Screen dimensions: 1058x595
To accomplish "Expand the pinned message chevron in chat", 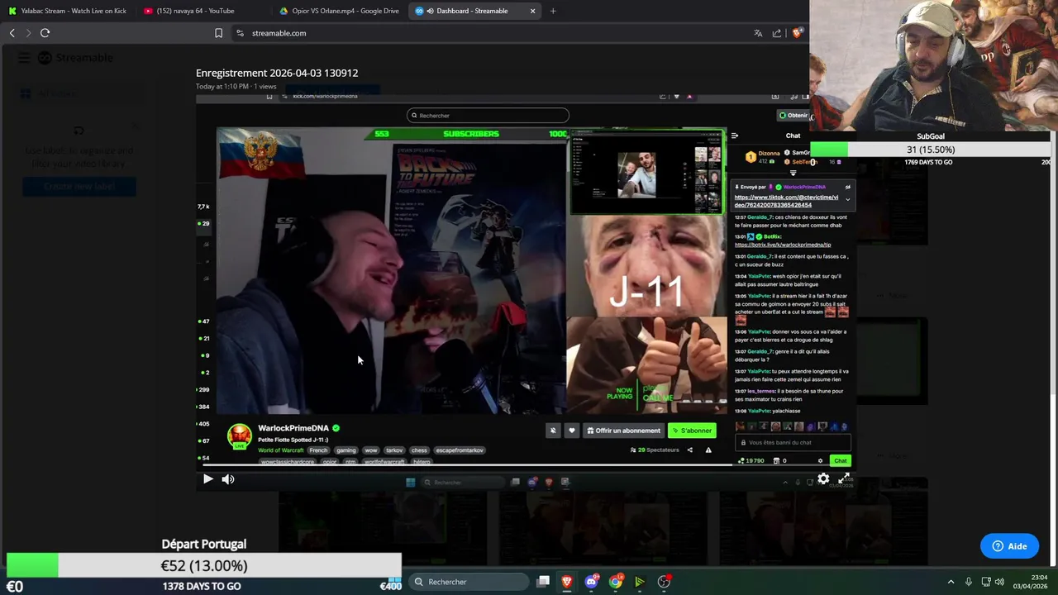I will [847, 200].
